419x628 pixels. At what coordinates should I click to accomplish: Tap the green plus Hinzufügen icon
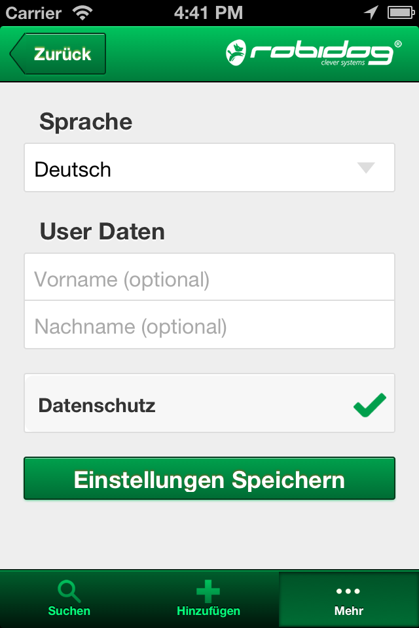click(208, 591)
